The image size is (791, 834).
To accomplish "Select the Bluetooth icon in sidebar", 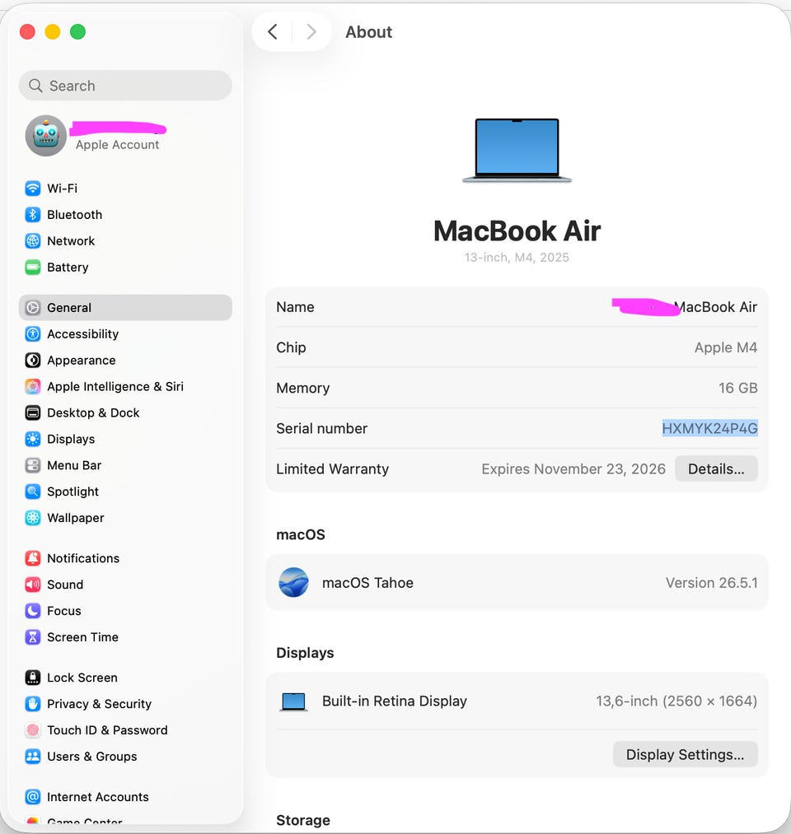I will (32, 214).
